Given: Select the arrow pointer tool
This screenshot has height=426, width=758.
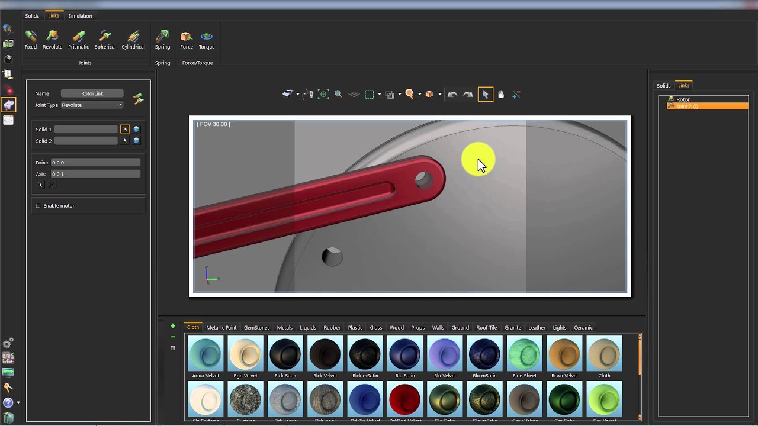Looking at the screenshot, I should [x=485, y=94].
